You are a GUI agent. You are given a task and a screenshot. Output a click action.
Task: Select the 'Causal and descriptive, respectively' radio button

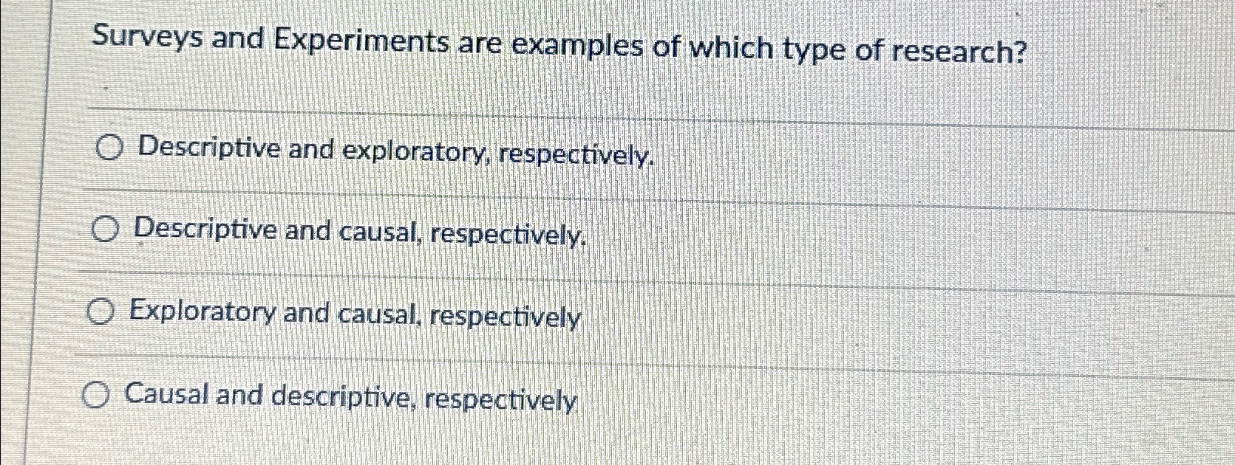point(98,396)
